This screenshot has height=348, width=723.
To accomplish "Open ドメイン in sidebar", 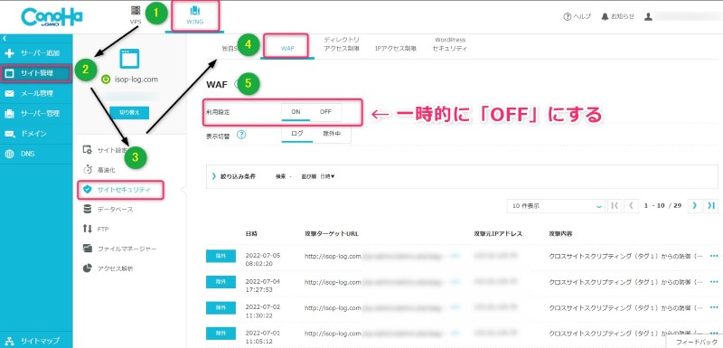I will 36,134.
